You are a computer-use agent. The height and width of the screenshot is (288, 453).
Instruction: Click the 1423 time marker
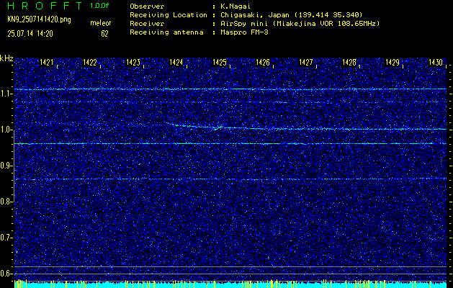click(133, 63)
